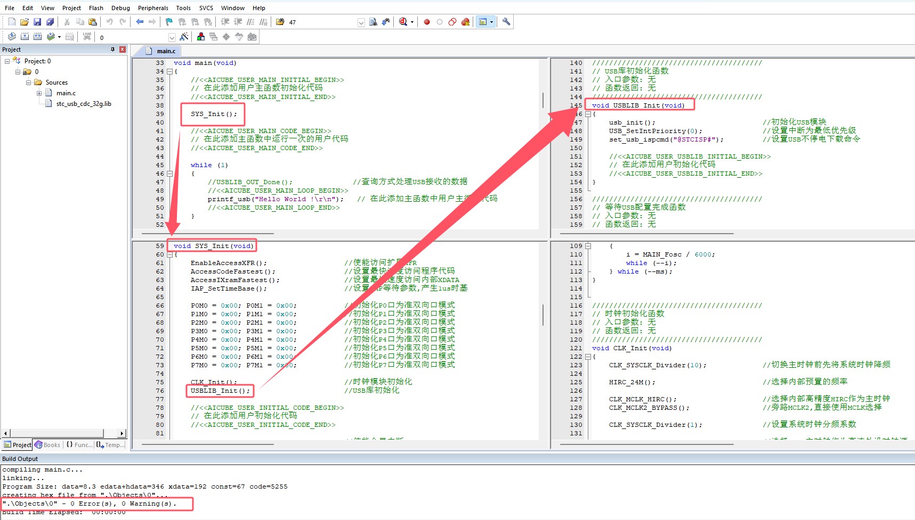This screenshot has height=520, width=915.
Task: Build the target files
Action: coord(25,37)
